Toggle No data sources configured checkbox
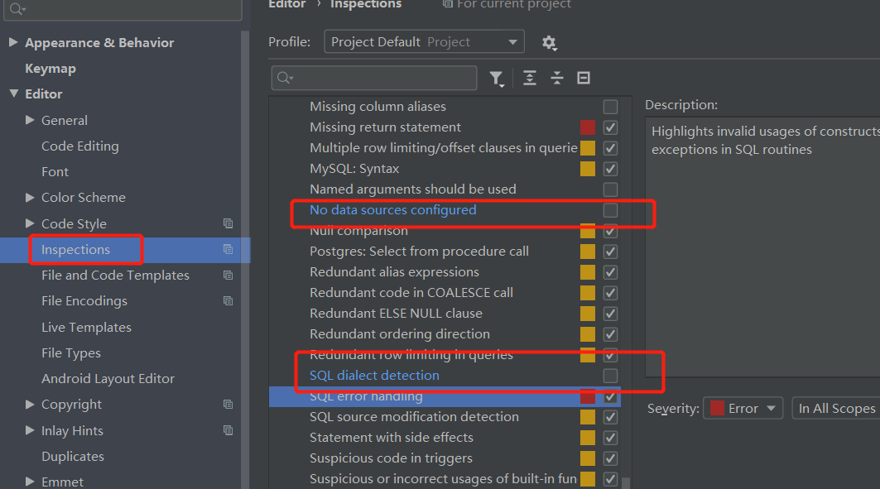 (x=610, y=210)
